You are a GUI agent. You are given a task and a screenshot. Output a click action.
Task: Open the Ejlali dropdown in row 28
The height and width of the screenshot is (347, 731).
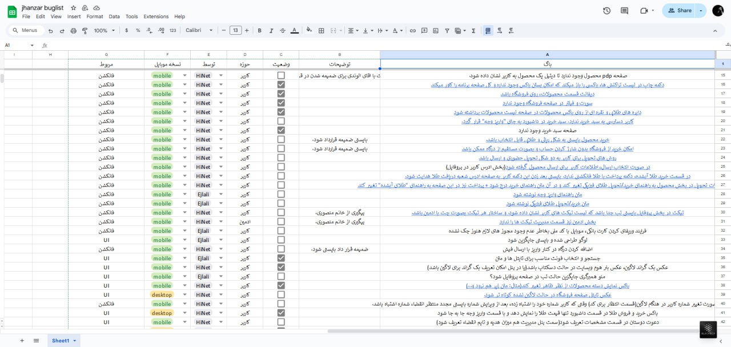[220, 194]
